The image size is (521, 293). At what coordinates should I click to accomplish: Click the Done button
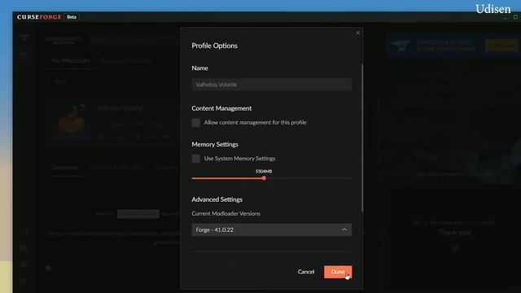pos(338,272)
